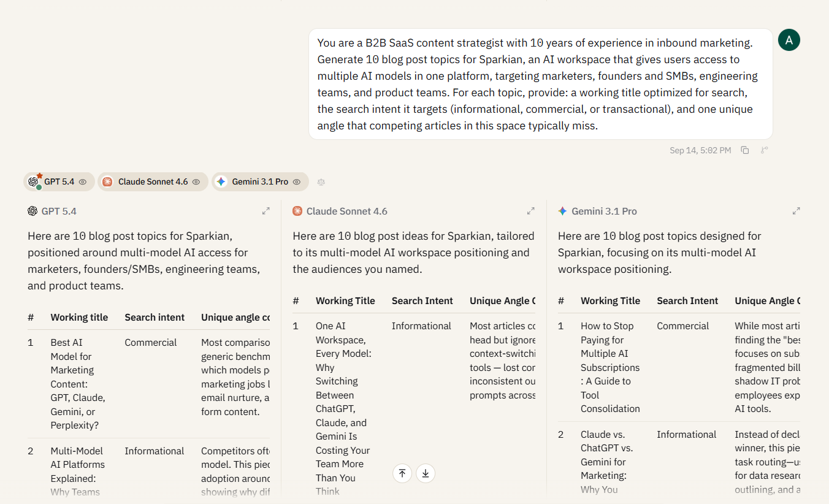Open the user avatar 'A'

pos(789,40)
